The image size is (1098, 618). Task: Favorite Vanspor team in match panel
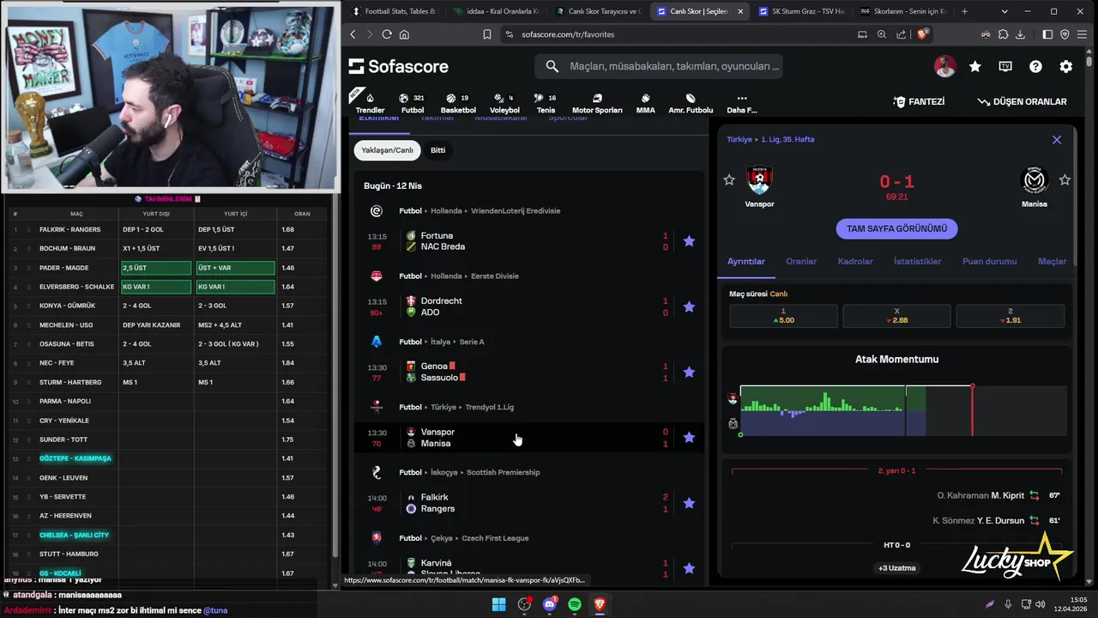[729, 179]
